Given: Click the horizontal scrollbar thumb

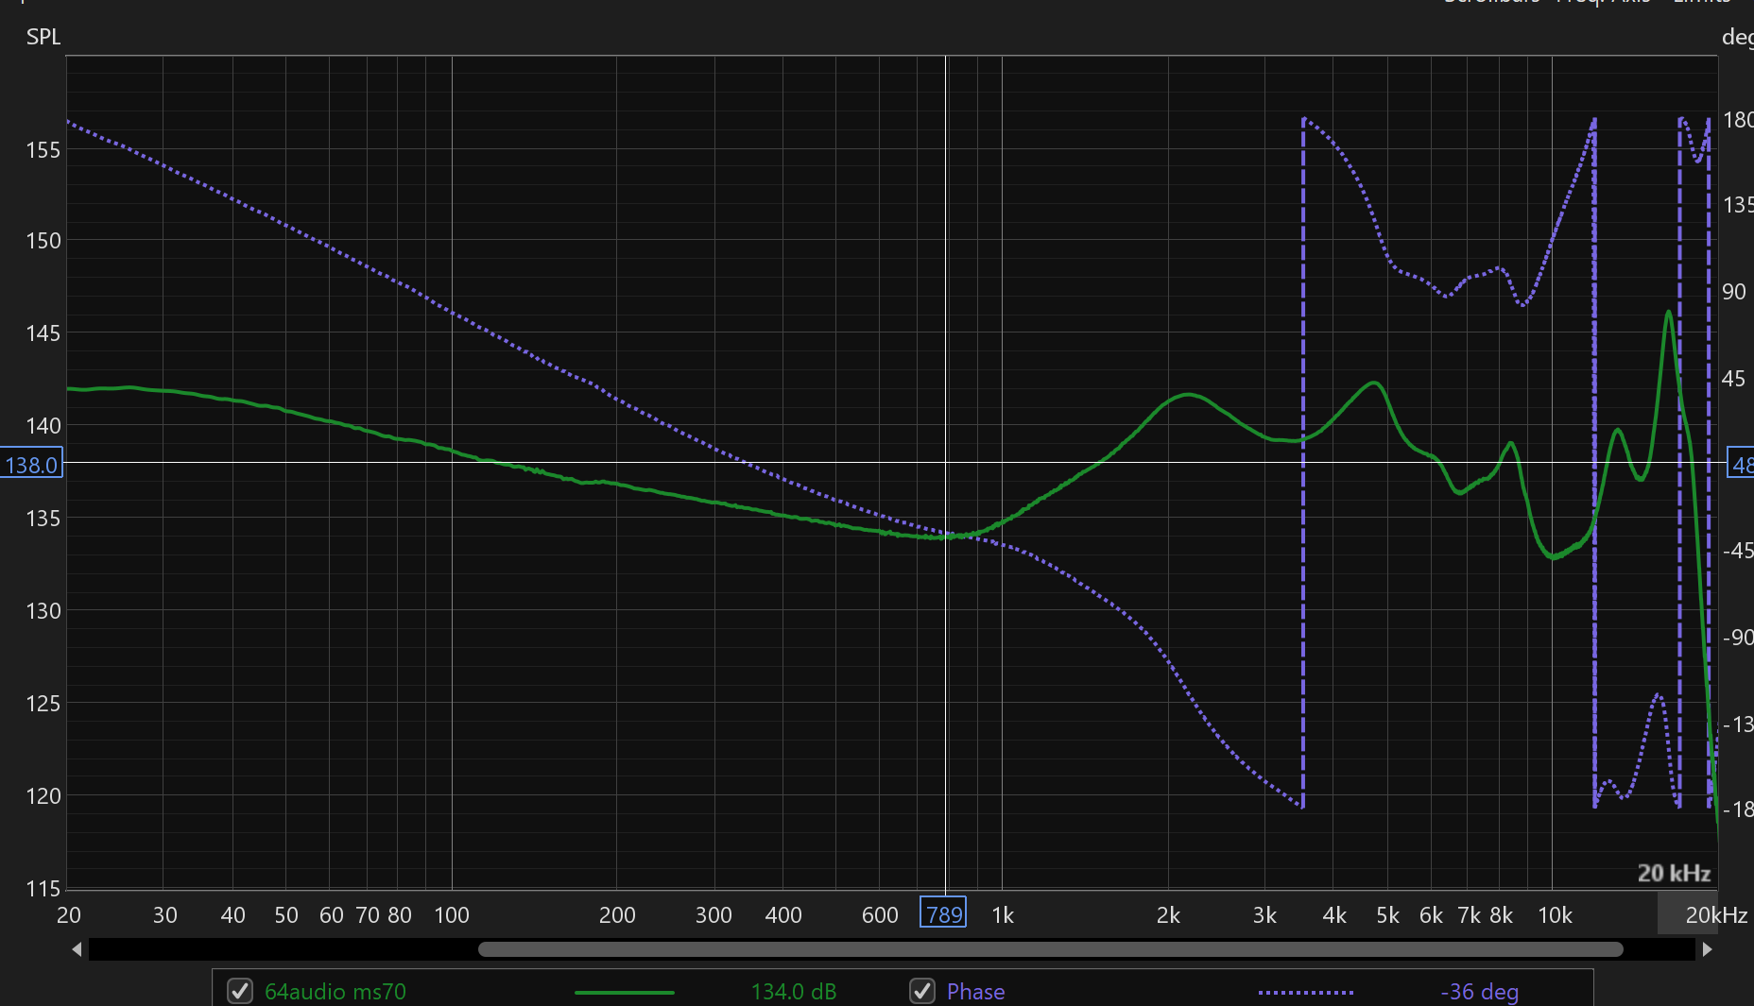Looking at the screenshot, I should click(1049, 949).
